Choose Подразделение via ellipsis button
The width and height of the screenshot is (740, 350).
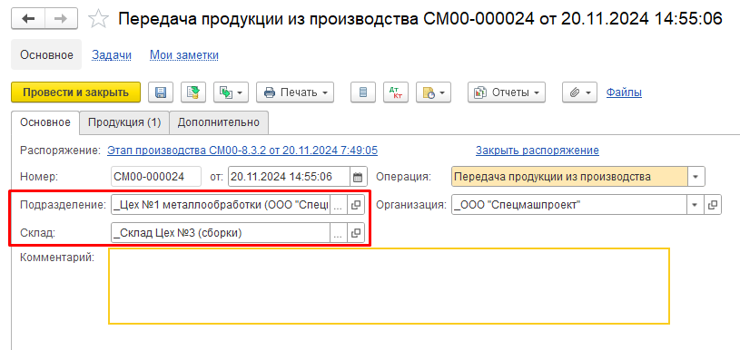pos(339,205)
